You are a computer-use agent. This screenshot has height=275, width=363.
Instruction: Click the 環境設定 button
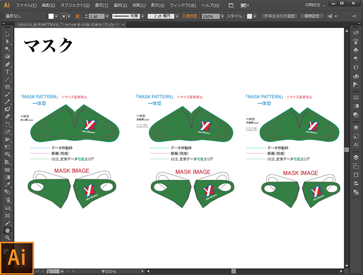coord(312,16)
